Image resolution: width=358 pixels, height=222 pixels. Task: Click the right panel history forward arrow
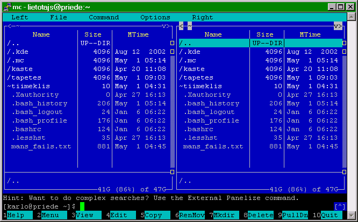click(x=340, y=26)
